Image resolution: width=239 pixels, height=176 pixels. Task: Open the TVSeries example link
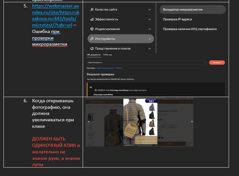119,68
